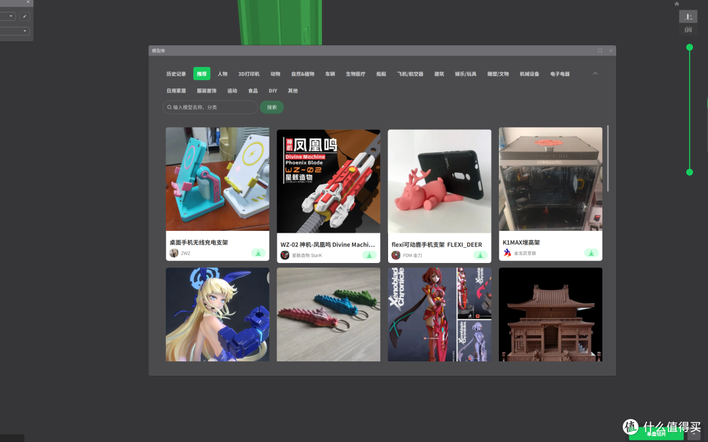Select the 船艇 category
The width and height of the screenshot is (708, 442).
point(381,74)
